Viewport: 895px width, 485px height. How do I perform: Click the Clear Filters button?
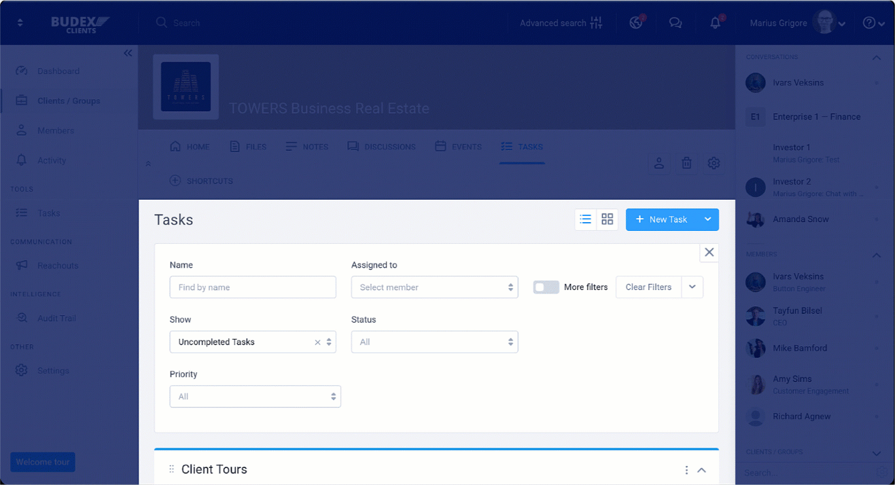coord(648,287)
